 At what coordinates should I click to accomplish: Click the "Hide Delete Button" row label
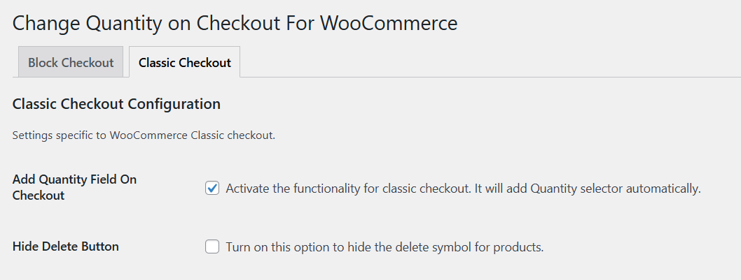66,246
